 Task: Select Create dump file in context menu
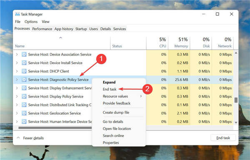(x=116, y=112)
